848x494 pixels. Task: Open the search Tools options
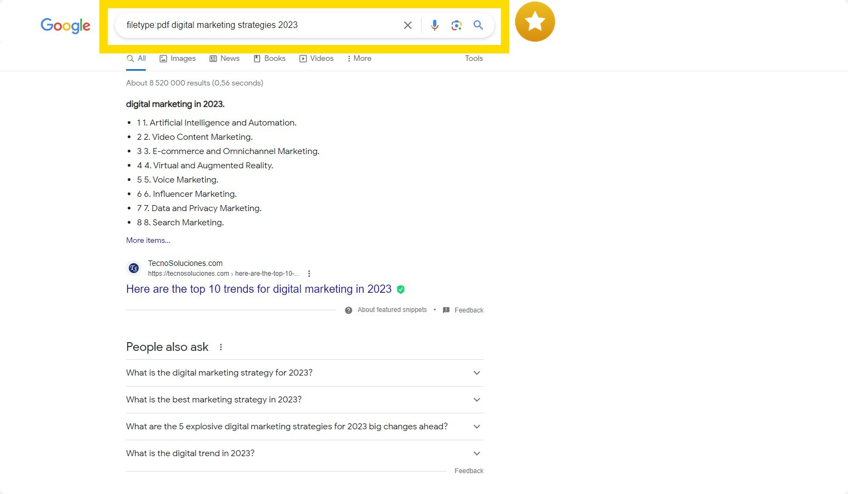(x=474, y=59)
